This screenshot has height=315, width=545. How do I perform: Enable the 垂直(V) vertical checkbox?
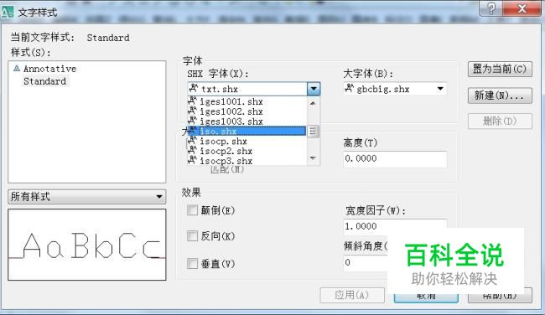[x=192, y=264]
